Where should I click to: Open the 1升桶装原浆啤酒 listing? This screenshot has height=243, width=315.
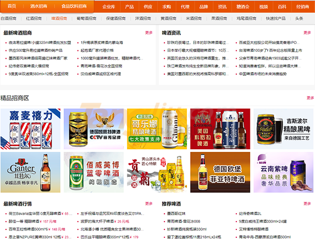(x=102, y=42)
